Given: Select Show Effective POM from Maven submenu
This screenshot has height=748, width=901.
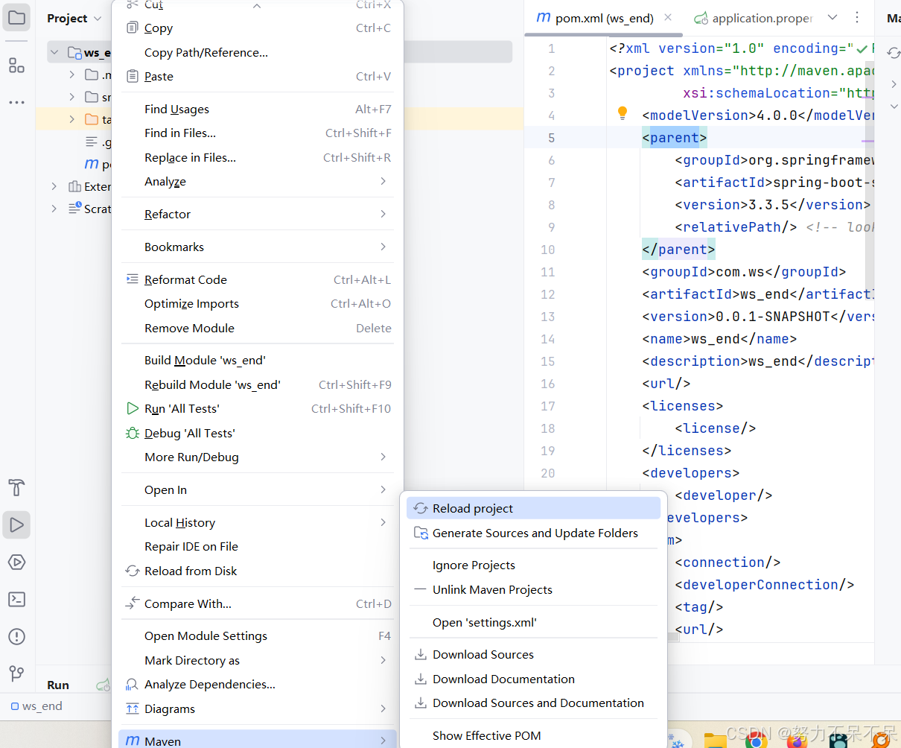Looking at the screenshot, I should click(487, 735).
